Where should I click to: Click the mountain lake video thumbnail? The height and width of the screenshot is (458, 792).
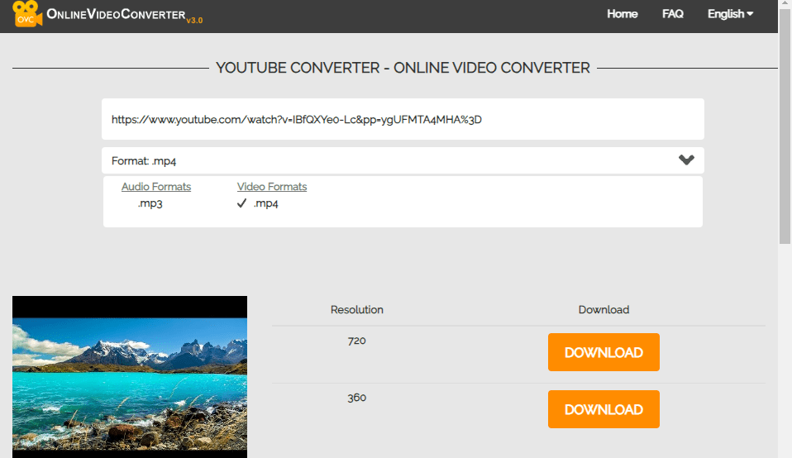[x=130, y=376]
